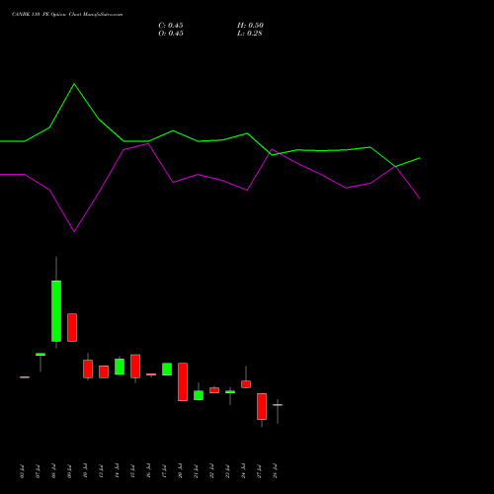This screenshot has width=494, height=494.
Task: Click the '27 Jul' date axis label
Action: click(259, 471)
